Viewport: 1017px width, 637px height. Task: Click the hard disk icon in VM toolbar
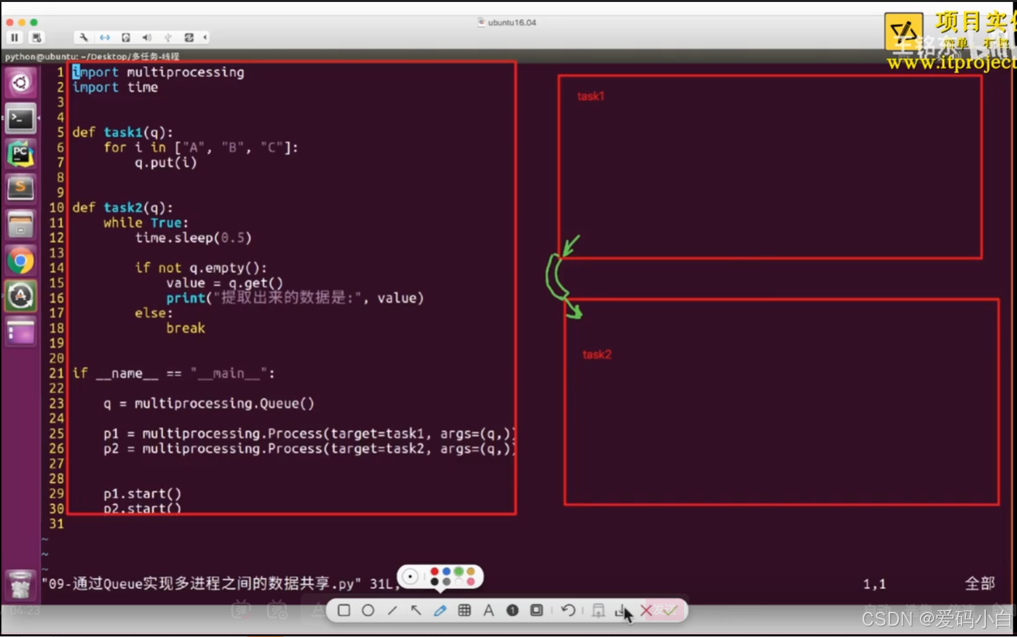pyautogui.click(x=126, y=38)
